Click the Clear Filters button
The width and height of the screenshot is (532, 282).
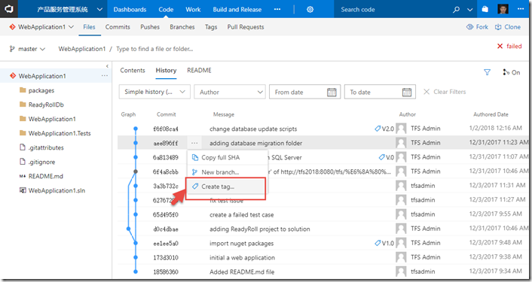click(x=445, y=92)
